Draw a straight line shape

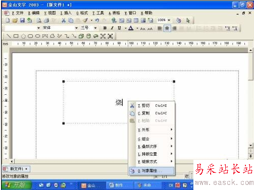click(x=9, y=36)
